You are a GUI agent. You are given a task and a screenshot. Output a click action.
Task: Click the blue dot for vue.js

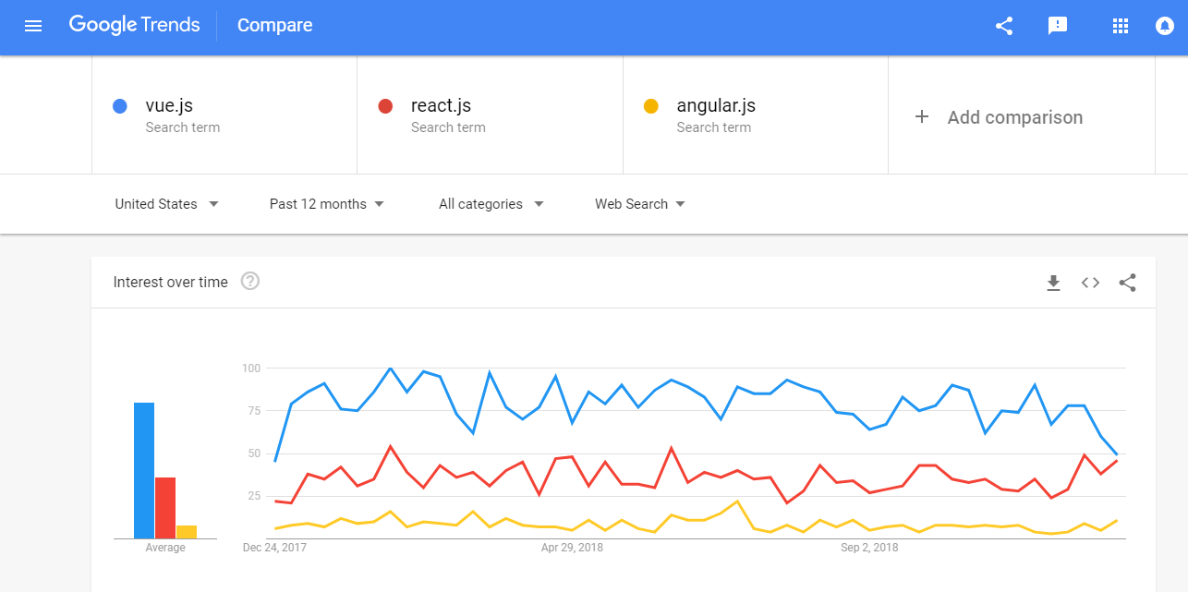tap(119, 105)
